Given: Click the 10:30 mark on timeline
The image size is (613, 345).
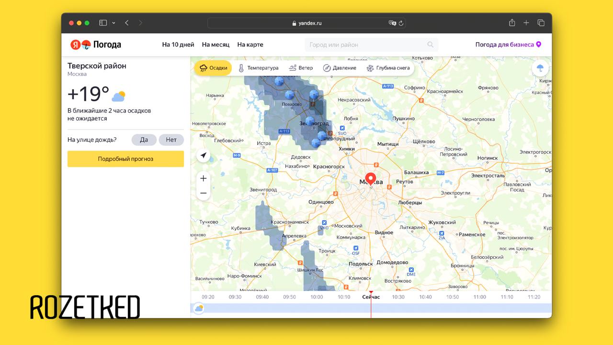Looking at the screenshot, I should click(x=398, y=297).
